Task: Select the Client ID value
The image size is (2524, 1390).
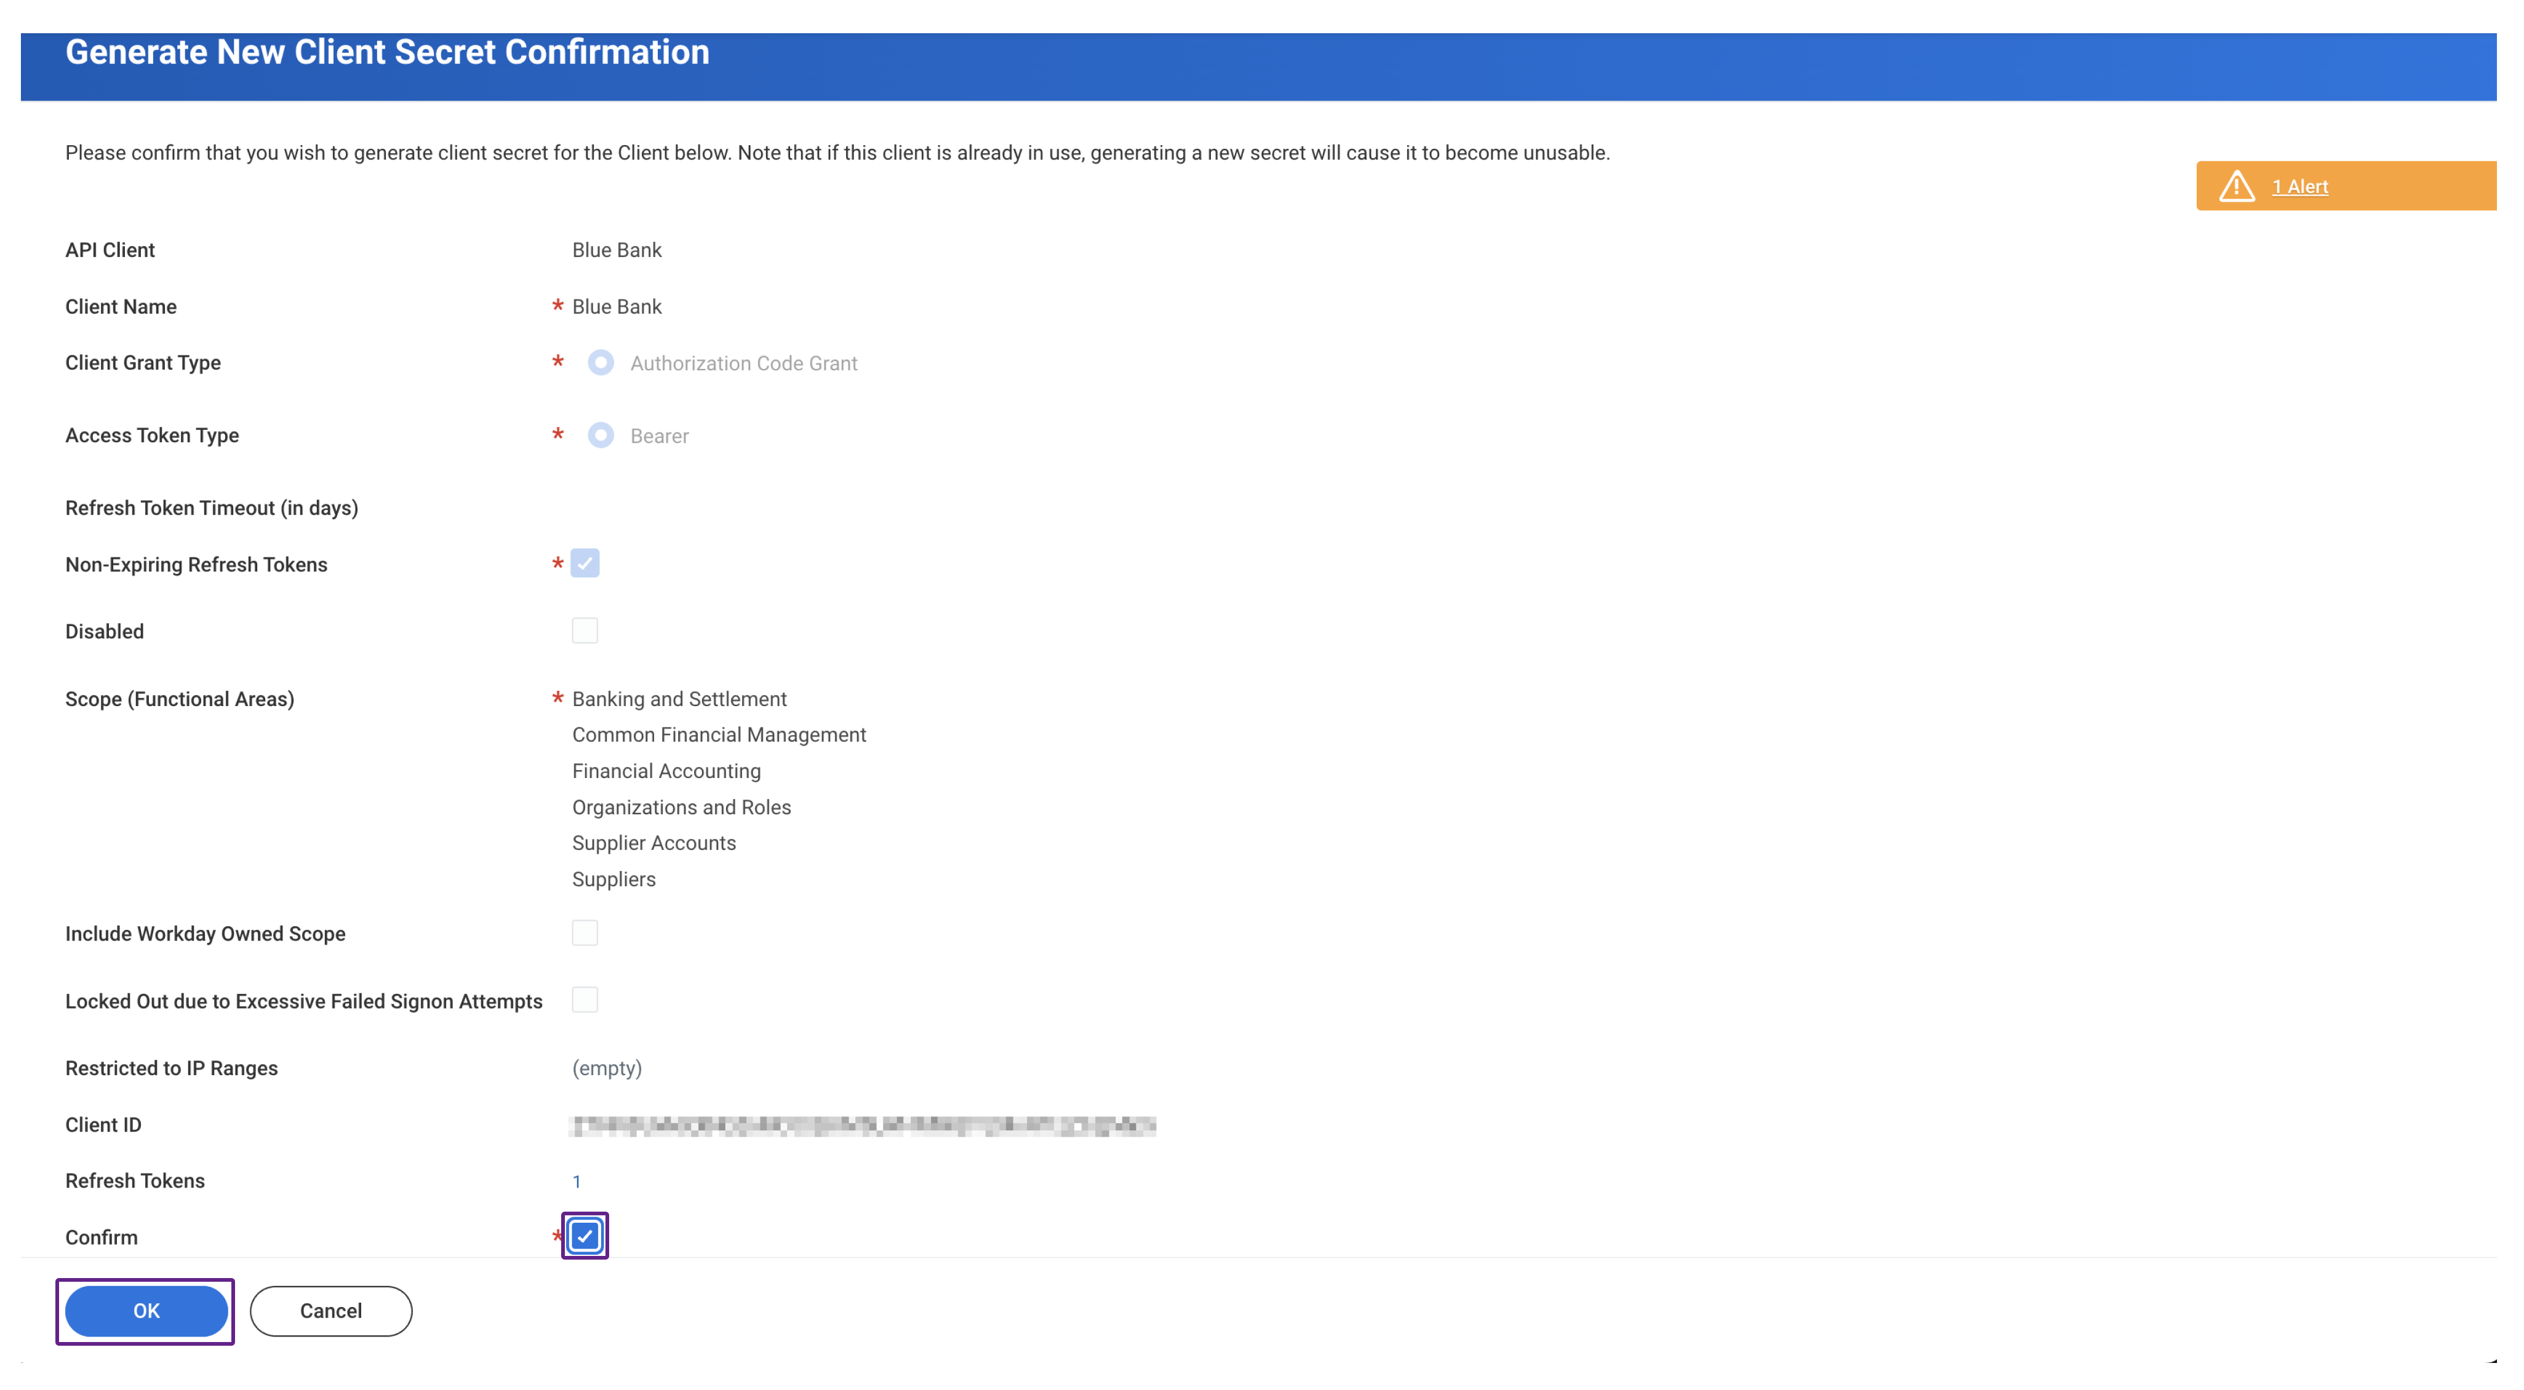Action: click(x=862, y=1124)
